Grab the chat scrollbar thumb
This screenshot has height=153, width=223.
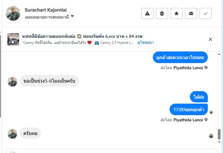[x=219, y=134]
